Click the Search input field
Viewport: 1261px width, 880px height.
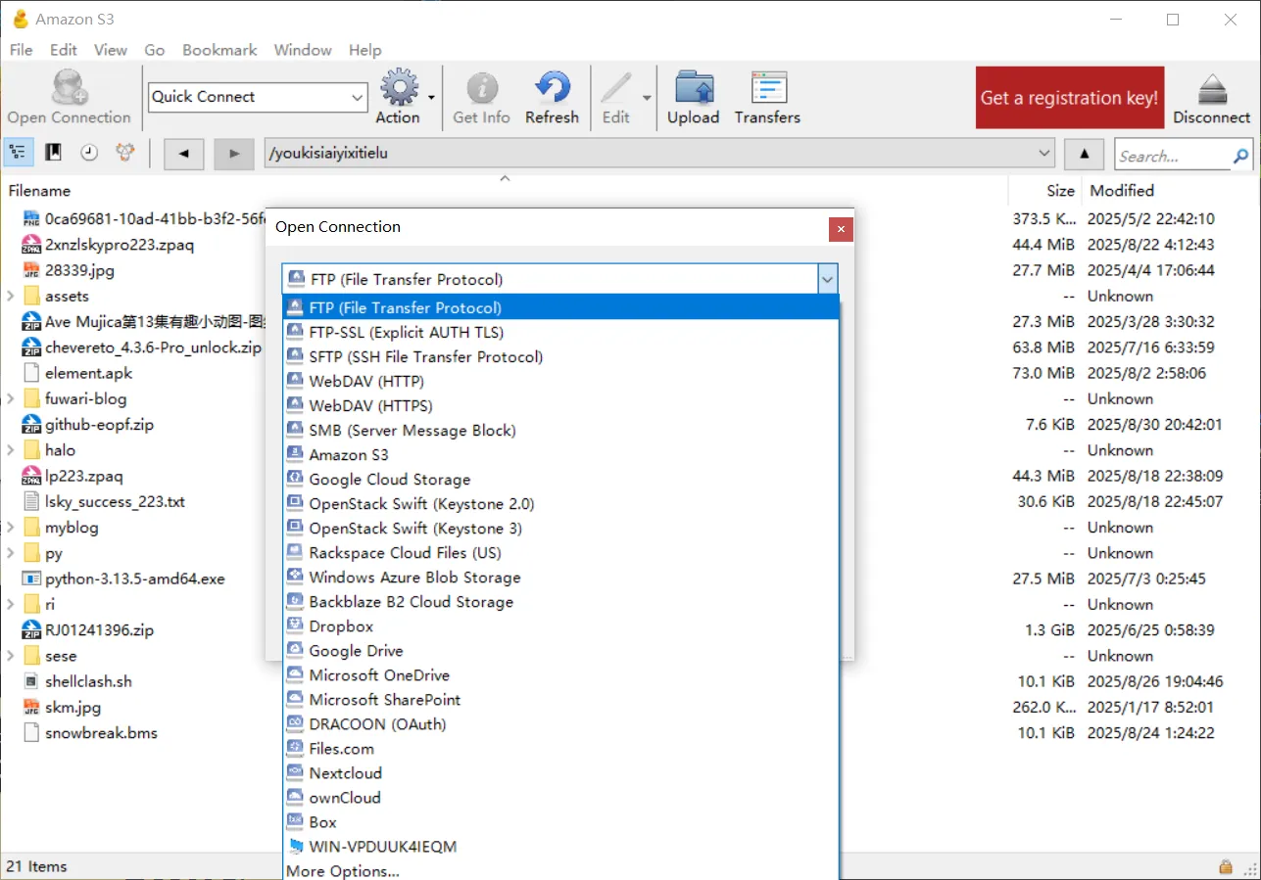point(1173,156)
